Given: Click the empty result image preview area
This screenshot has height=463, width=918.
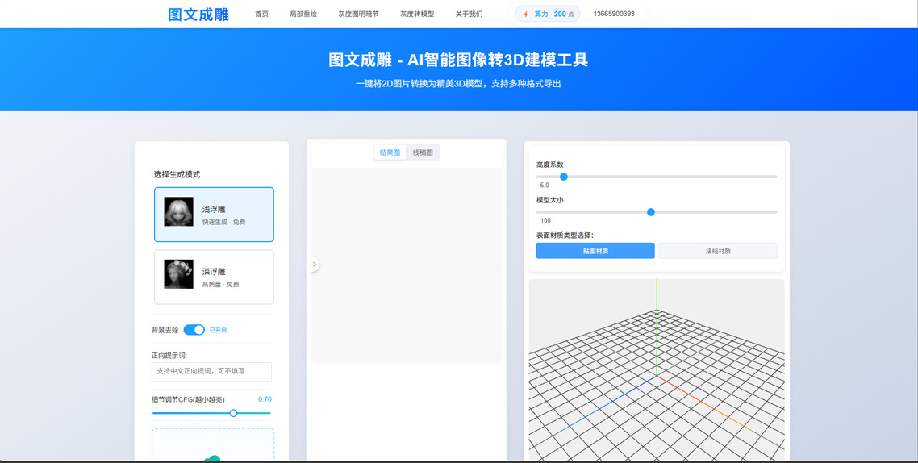Looking at the screenshot, I should tap(407, 265).
